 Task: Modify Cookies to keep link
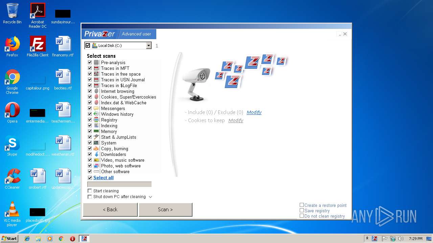[x=236, y=120]
